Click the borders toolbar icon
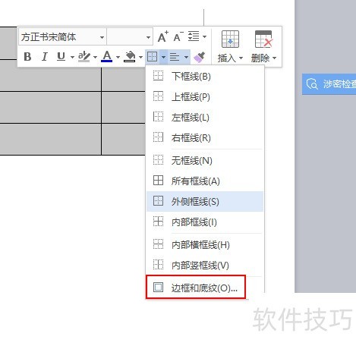356x346 pixels. (x=153, y=57)
